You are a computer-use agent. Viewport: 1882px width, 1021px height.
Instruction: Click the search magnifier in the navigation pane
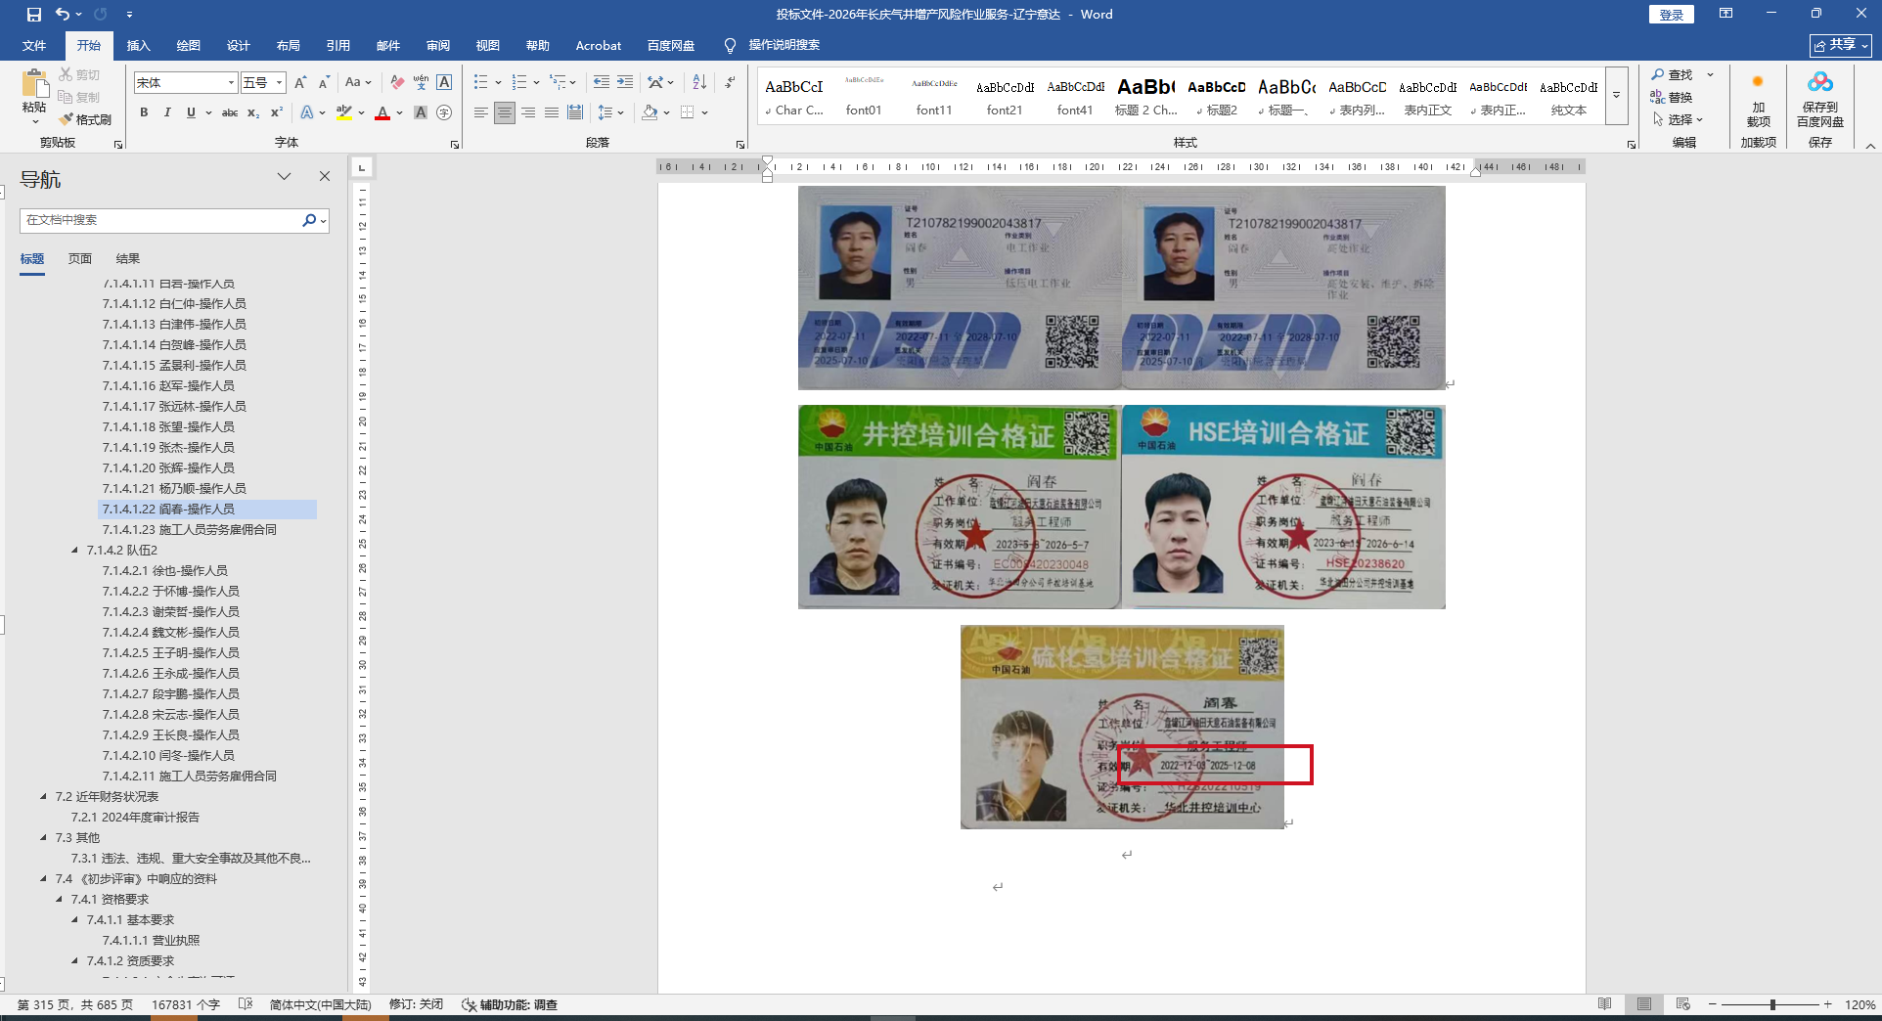point(309,220)
